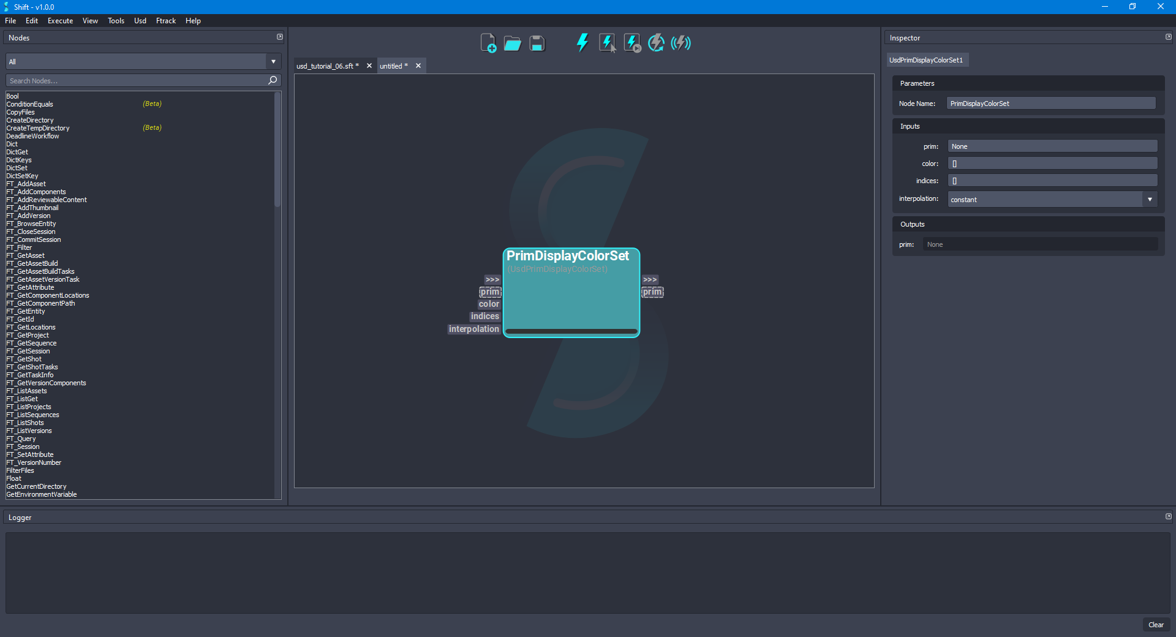The image size is (1176, 637).
Task: Open an existing Shift file
Action: point(512,43)
